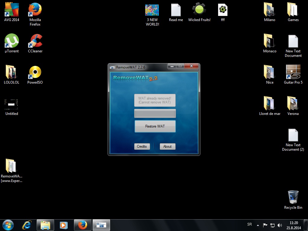Image resolution: width=308 pixels, height=231 pixels.
Task: Select the Recycle Bin
Action: [293, 200]
